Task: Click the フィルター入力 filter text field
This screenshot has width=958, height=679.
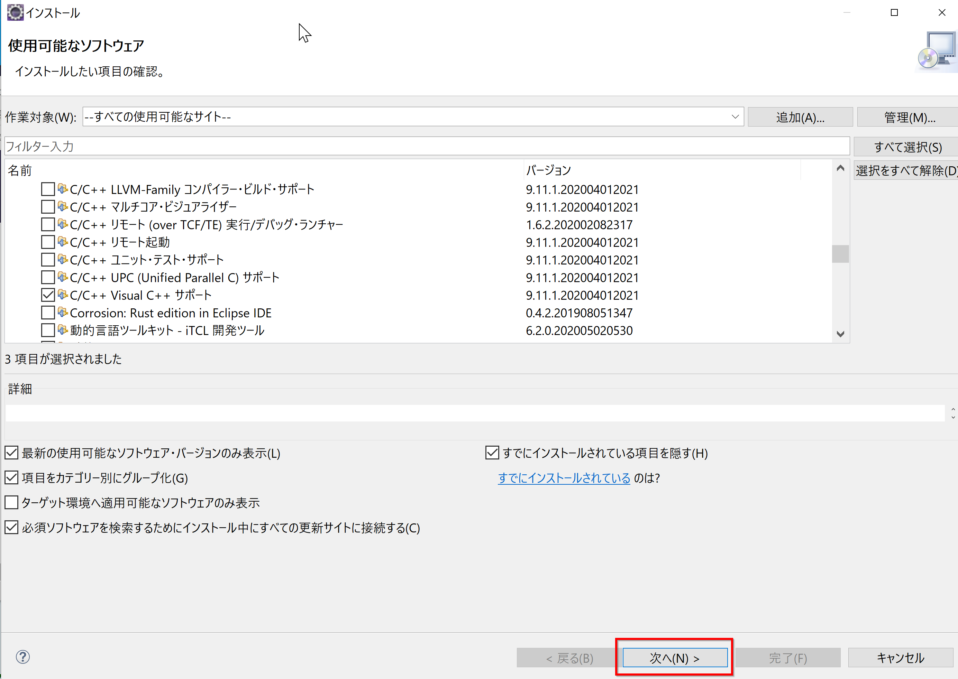Action: pos(427,146)
